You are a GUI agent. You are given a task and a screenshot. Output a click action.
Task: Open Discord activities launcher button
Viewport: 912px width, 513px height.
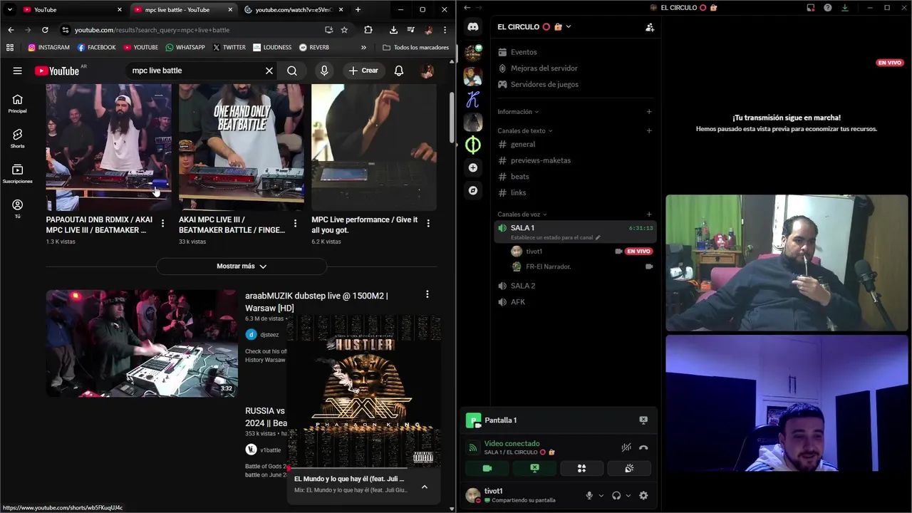(x=581, y=468)
